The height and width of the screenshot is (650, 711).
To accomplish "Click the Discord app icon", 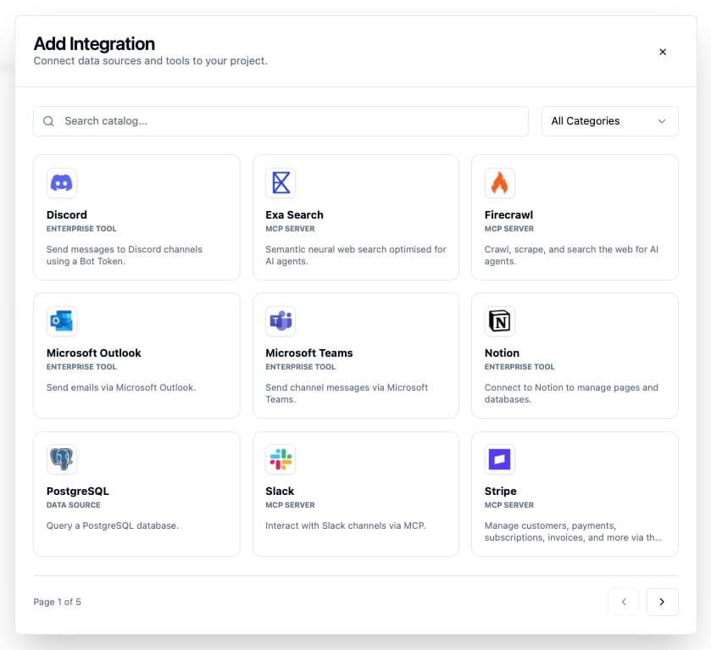I will 61,182.
